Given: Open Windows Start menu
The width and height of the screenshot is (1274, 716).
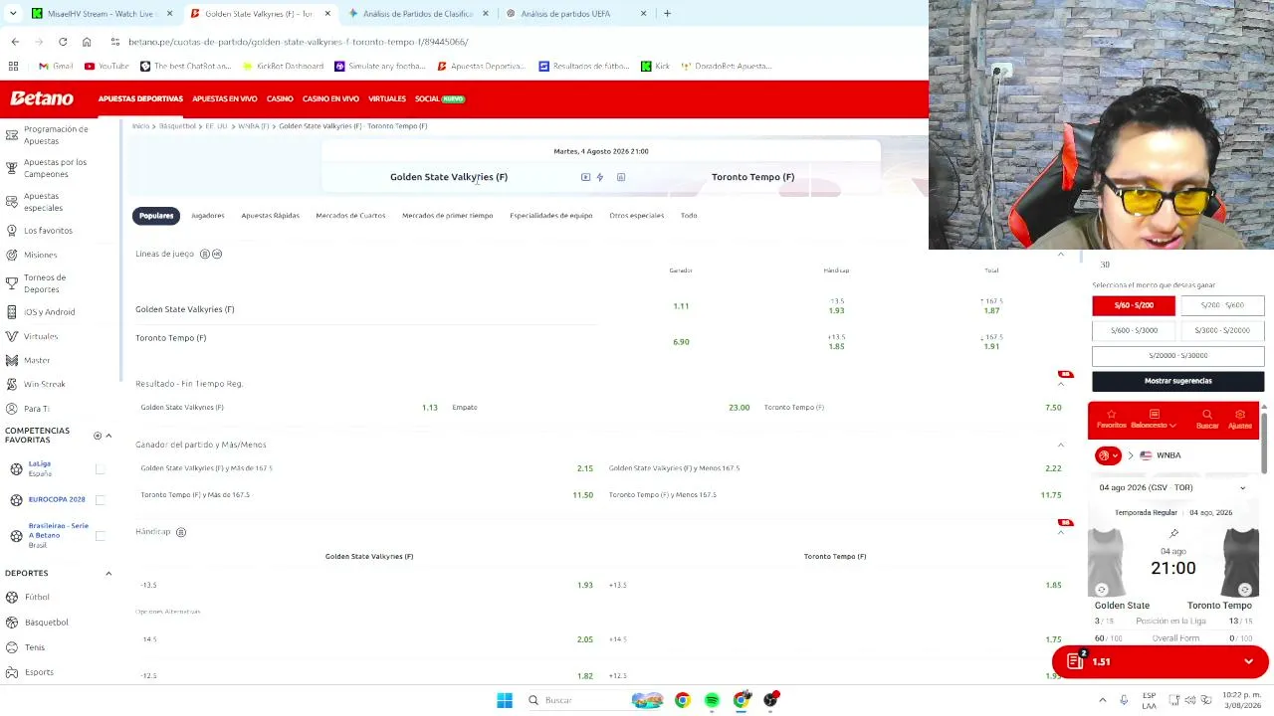Looking at the screenshot, I should click(x=505, y=700).
